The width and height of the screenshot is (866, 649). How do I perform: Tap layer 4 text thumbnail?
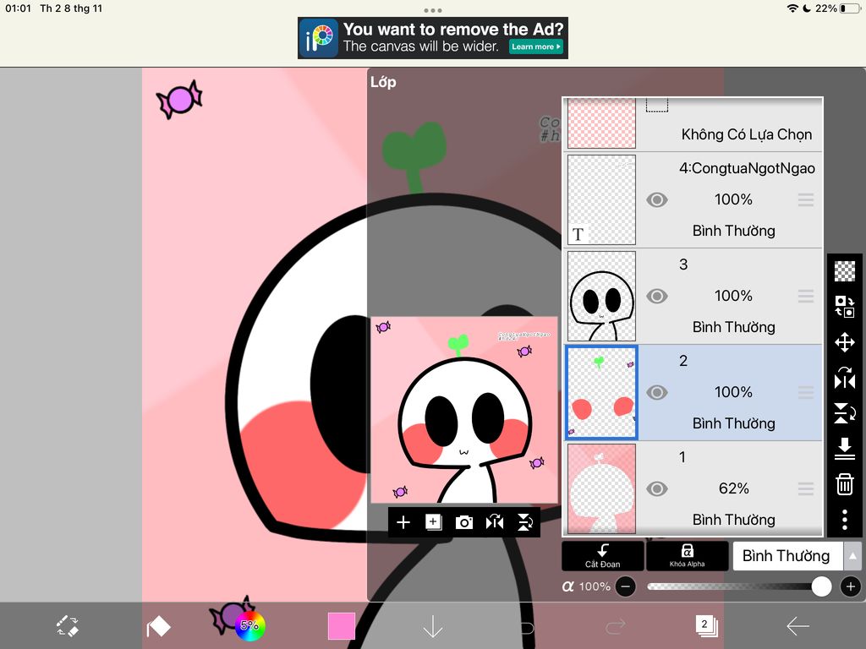pyautogui.click(x=601, y=199)
